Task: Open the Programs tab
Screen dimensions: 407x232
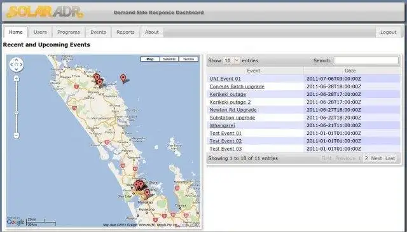Action: pos(69,32)
